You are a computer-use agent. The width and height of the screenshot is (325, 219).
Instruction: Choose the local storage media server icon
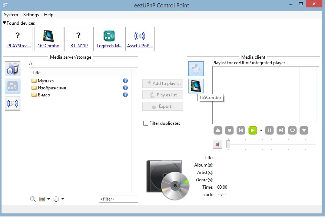pyautogui.click(x=13, y=69)
